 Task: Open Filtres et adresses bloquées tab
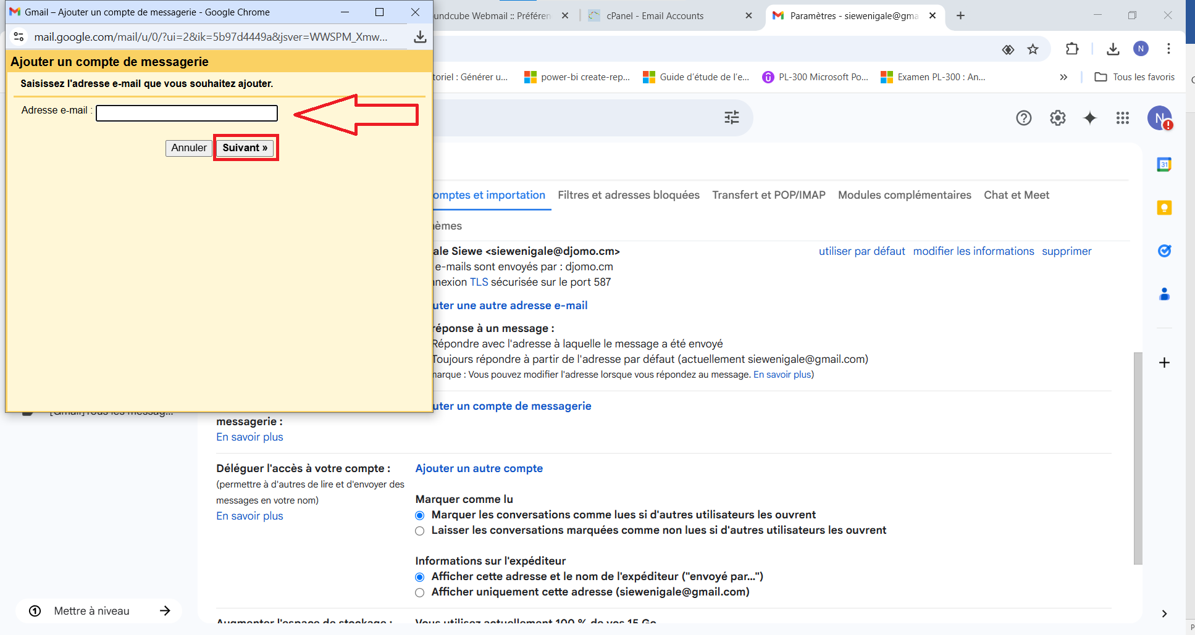[x=629, y=195]
